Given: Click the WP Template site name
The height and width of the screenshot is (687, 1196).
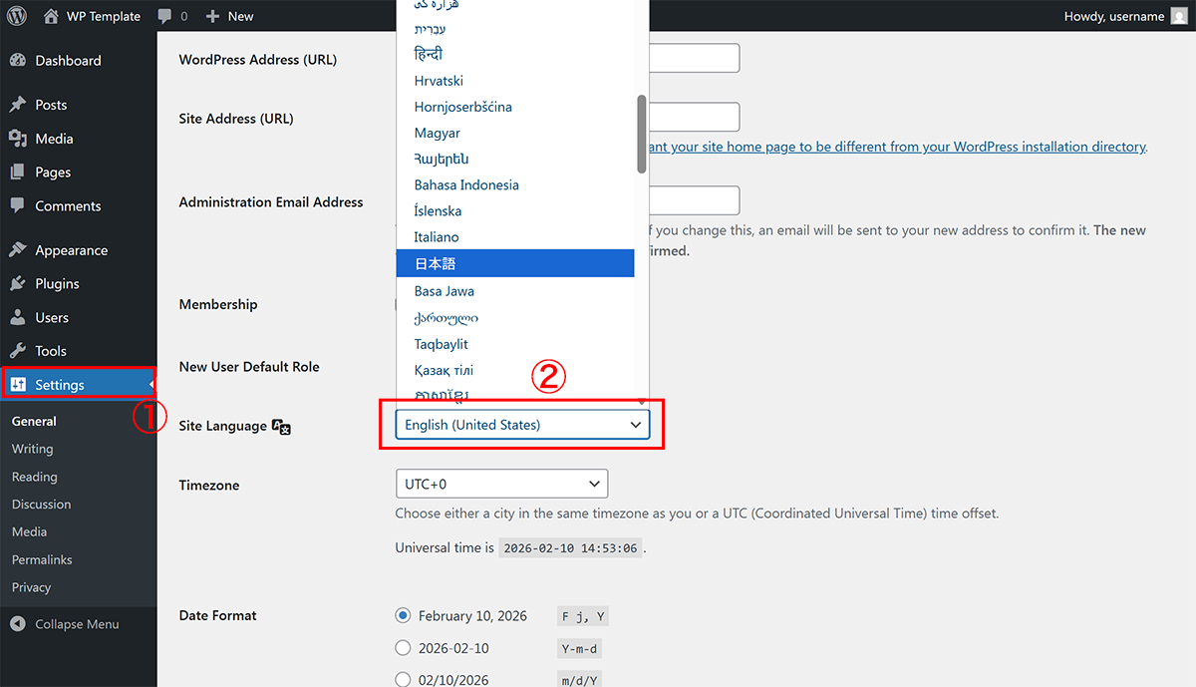Looking at the screenshot, I should coord(104,16).
